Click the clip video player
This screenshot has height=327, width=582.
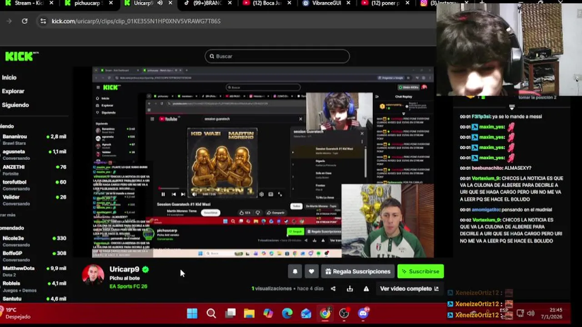pyautogui.click(x=263, y=162)
